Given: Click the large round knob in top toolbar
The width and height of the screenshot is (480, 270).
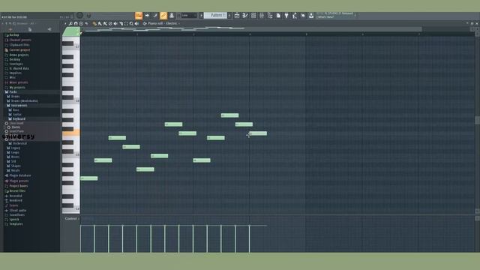Looking at the screenshot, I should coord(80,15).
